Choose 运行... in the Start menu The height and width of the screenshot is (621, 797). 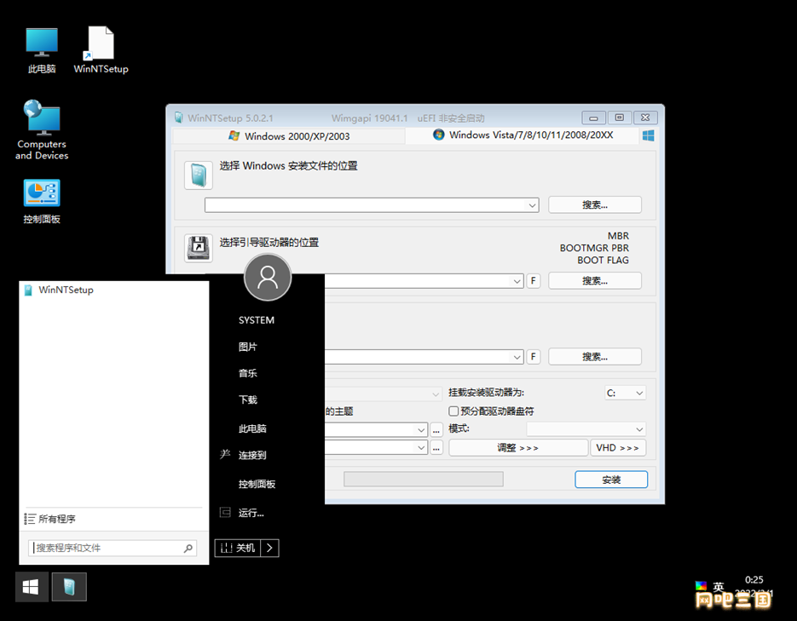251,513
